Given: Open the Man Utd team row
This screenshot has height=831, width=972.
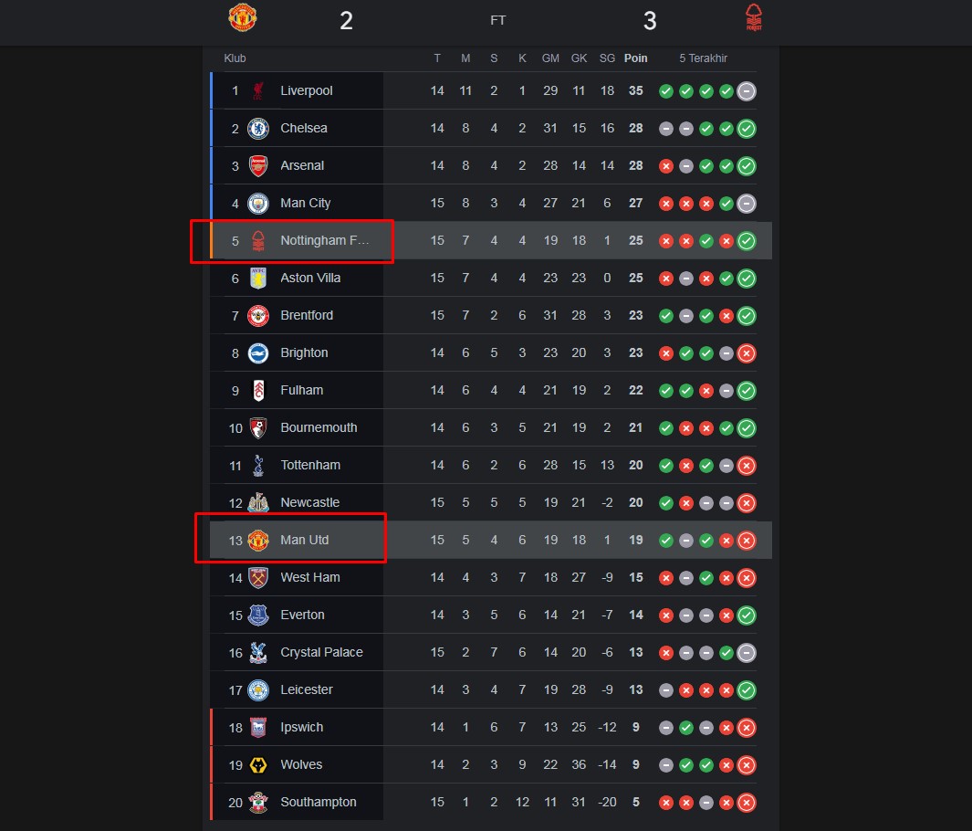Looking at the screenshot, I should click(x=491, y=541).
